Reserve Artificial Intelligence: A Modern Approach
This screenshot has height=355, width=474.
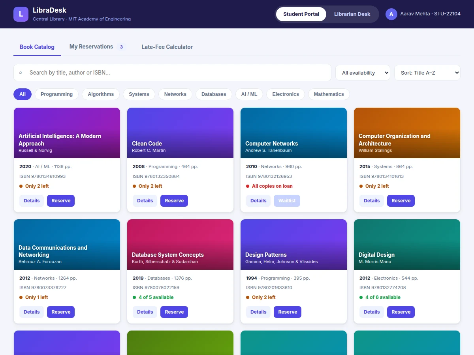pyautogui.click(x=61, y=201)
